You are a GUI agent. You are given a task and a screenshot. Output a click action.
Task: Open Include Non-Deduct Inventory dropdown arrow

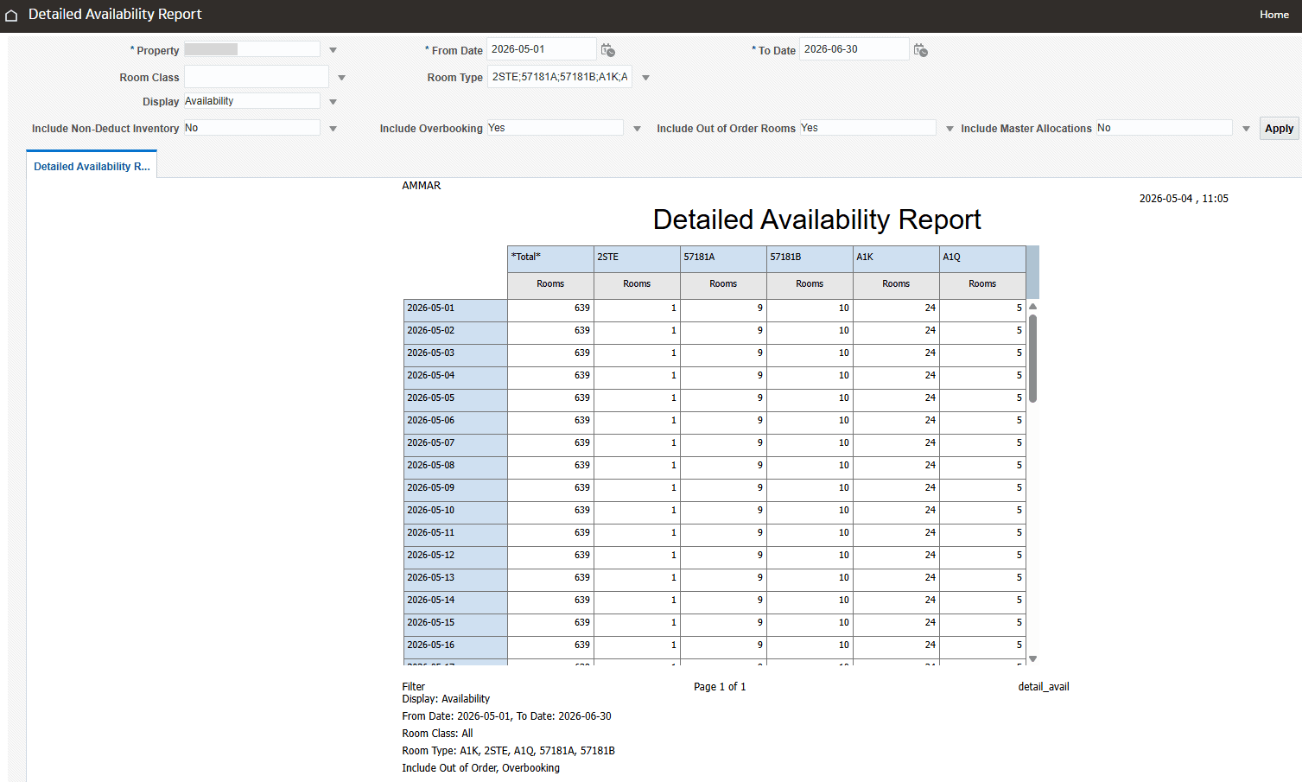[333, 129]
